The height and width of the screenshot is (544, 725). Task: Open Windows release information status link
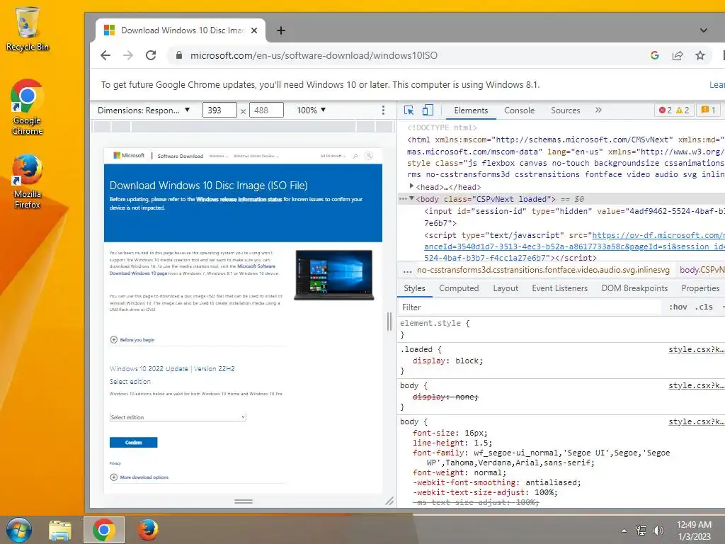239,199
